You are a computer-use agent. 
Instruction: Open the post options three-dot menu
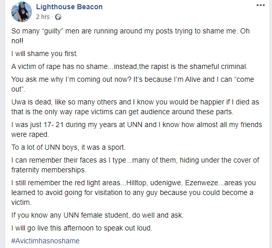coord(261,5)
